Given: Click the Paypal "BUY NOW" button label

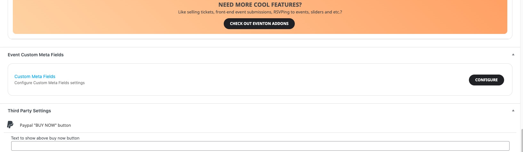Looking at the screenshot, I should click(45, 125).
